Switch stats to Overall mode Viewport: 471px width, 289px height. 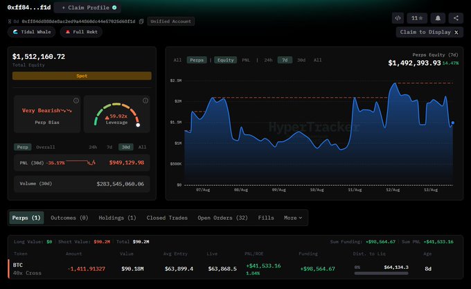45,147
